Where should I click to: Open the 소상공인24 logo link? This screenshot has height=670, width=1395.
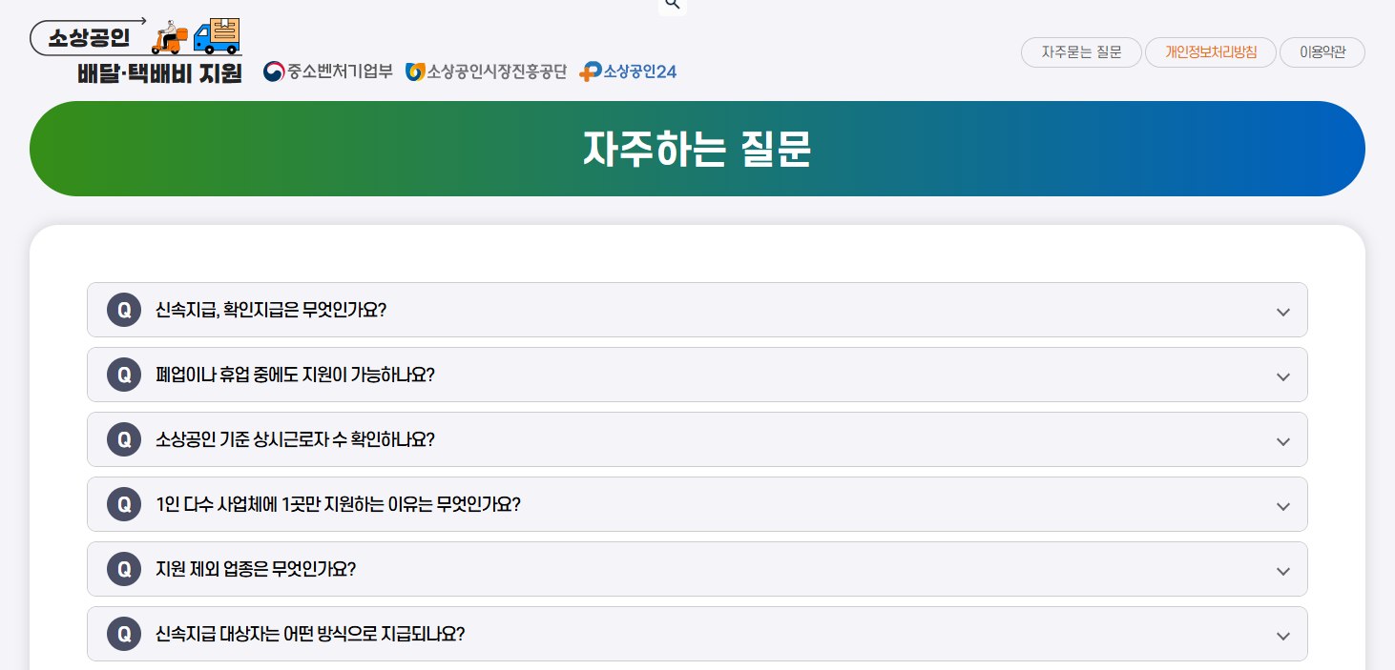point(627,71)
